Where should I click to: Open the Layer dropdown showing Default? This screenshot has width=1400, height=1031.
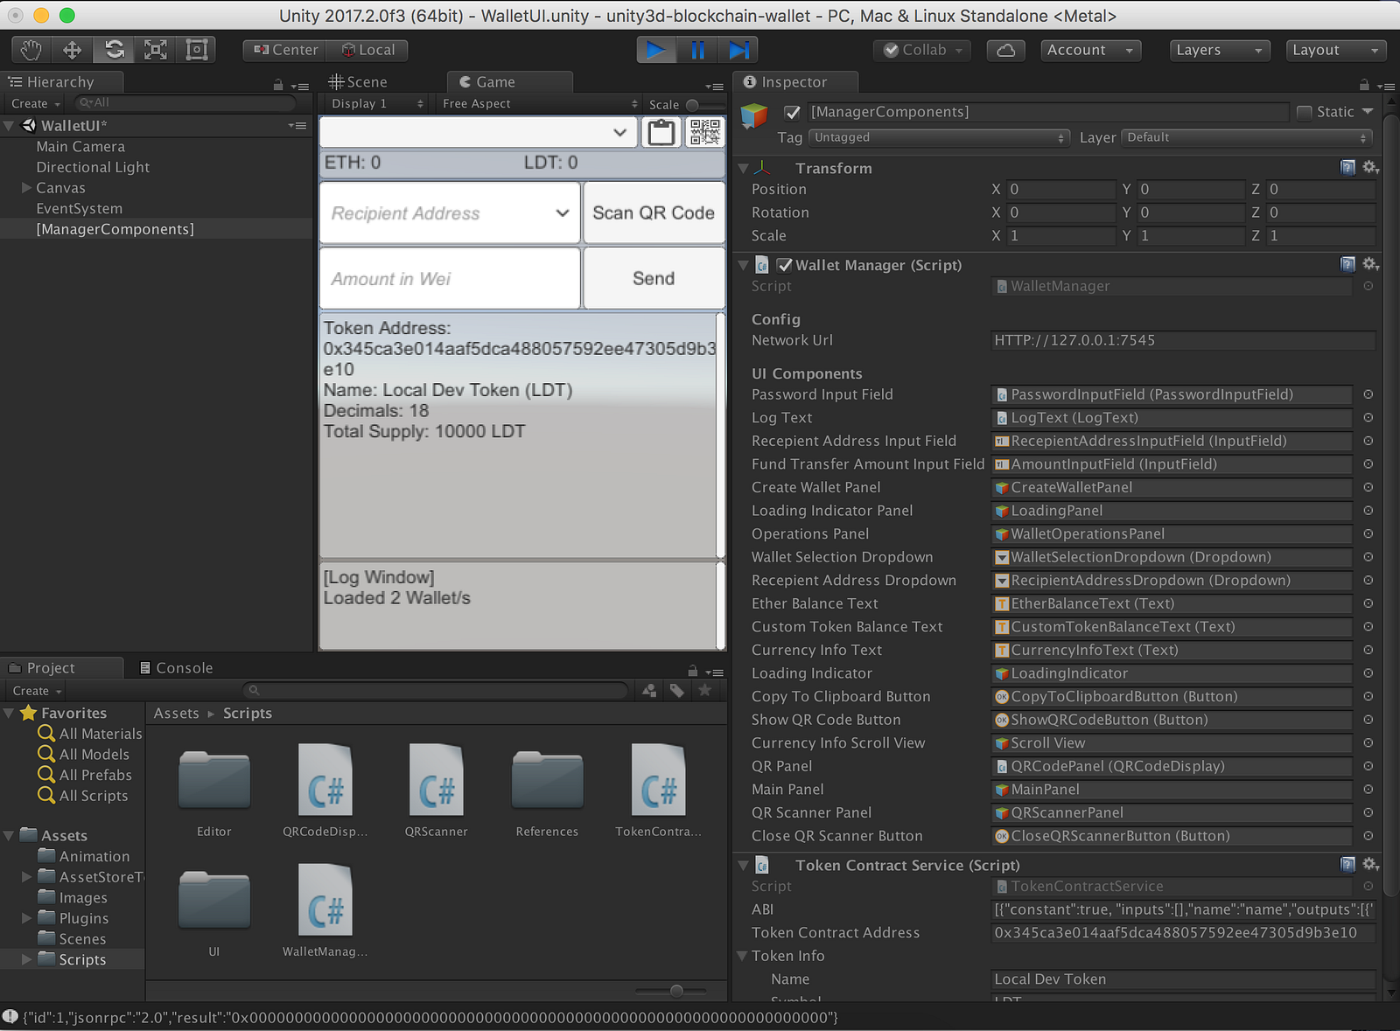pos(1247,137)
